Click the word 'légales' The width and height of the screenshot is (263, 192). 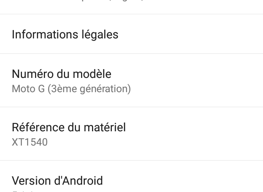coord(99,34)
